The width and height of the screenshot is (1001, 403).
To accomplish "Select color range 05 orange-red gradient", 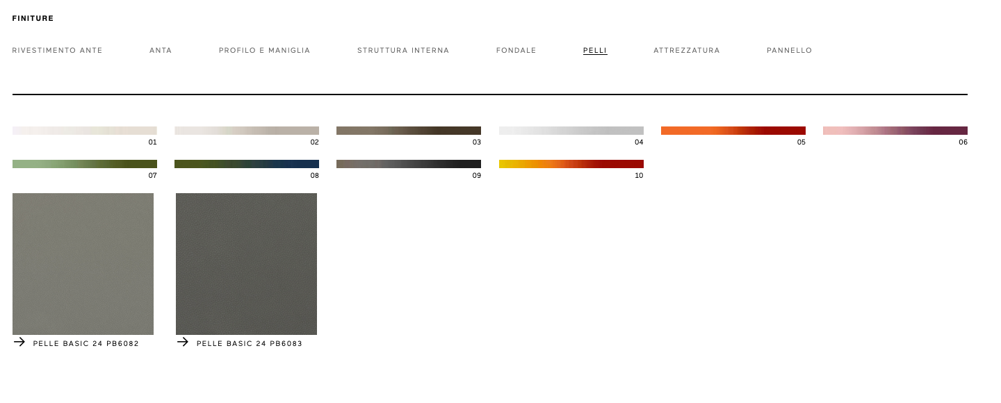I will coord(733,131).
